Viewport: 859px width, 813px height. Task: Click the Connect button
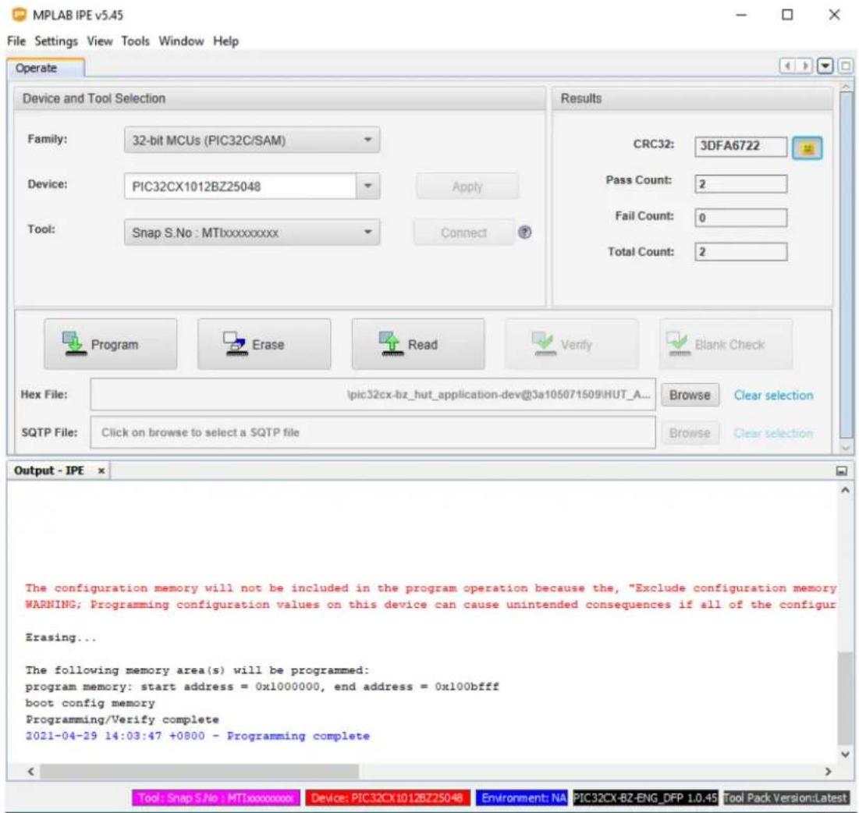pyautogui.click(x=464, y=233)
